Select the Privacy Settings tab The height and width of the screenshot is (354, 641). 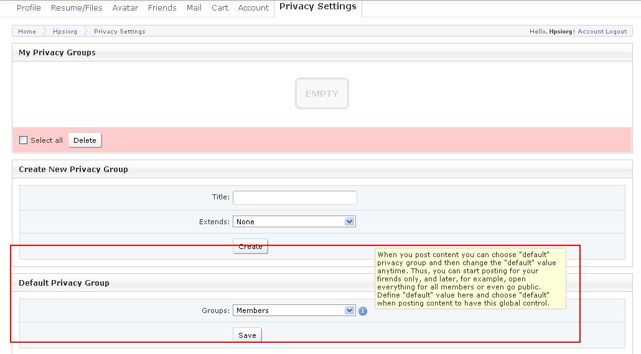(x=317, y=7)
